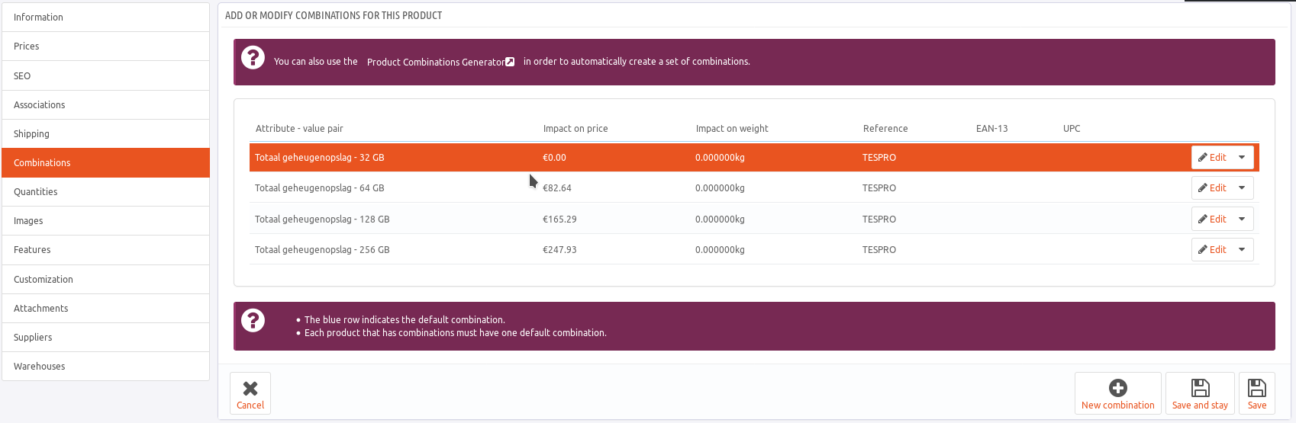Screen dimensions: 1296x423
Task: Click the question mark help icon in top banner
Action: [253, 58]
